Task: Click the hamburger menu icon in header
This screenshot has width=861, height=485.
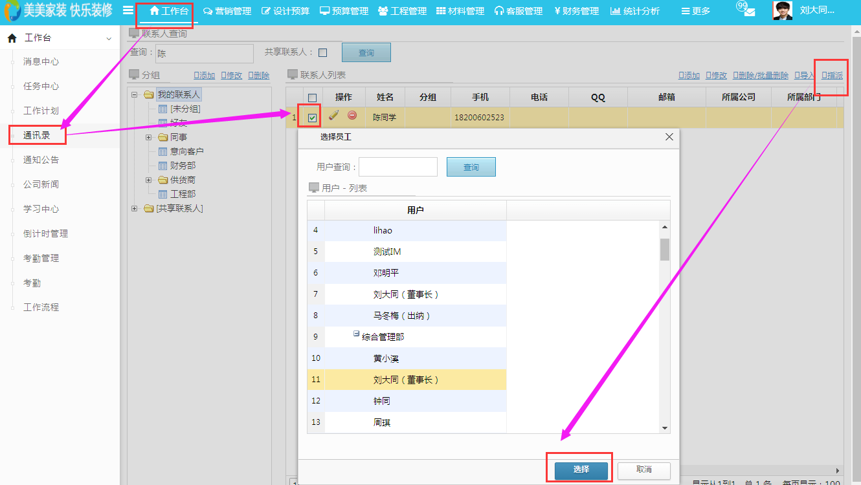Action: 128,10
